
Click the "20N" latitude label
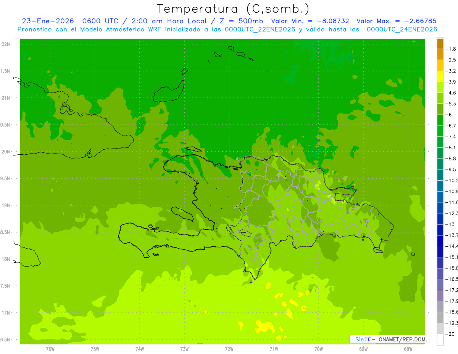click(6, 152)
